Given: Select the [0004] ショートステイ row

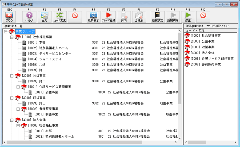Looking at the screenshot, I should pos(45,59).
